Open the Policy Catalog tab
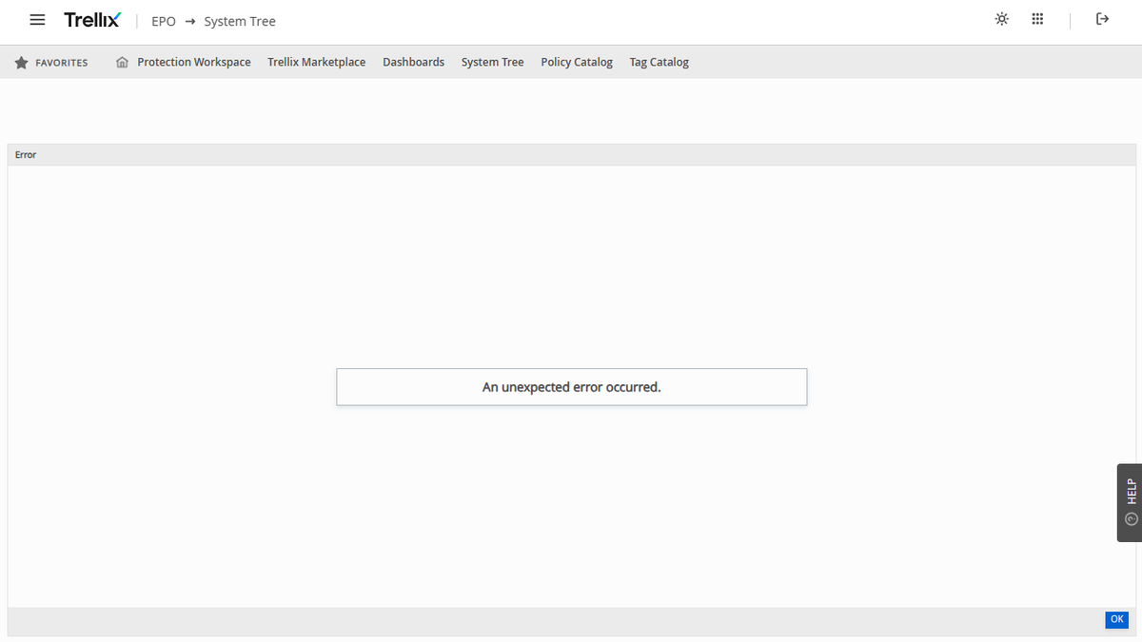This screenshot has width=1142, height=642. tap(577, 62)
